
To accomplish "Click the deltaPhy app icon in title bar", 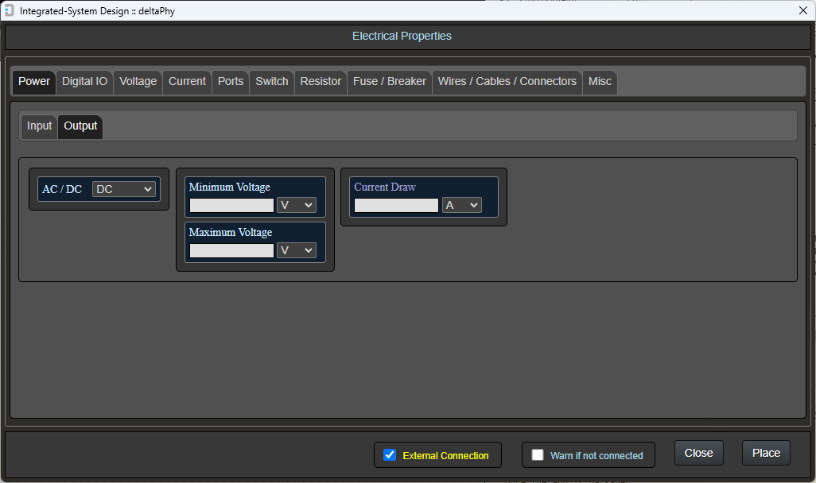I will point(9,10).
